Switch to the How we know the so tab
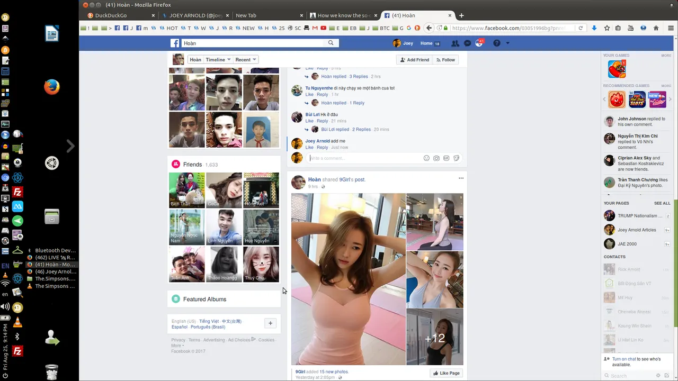Image resolution: width=678 pixels, height=381 pixels. click(343, 15)
